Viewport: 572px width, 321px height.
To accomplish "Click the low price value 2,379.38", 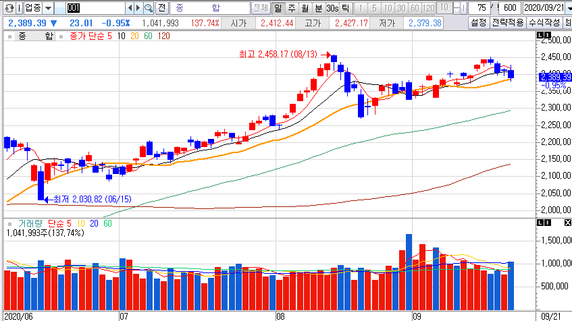I will 425,24.
